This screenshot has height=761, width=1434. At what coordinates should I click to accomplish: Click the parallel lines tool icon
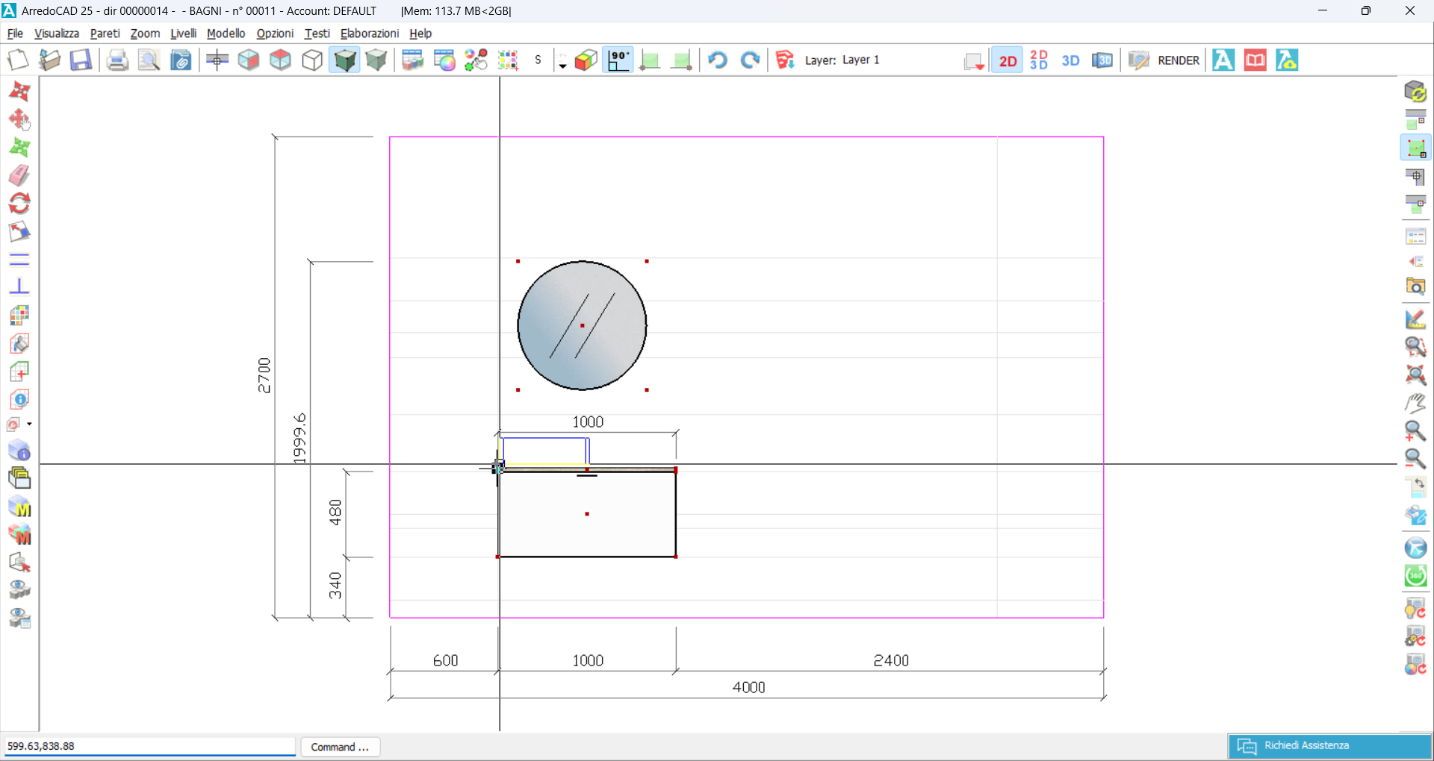click(19, 260)
